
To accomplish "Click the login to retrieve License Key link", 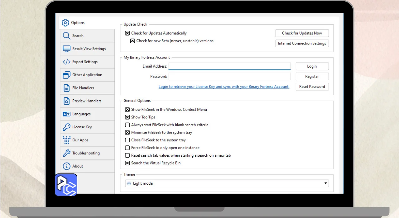I will point(224,87).
